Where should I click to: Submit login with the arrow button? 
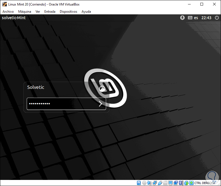tap(100, 104)
